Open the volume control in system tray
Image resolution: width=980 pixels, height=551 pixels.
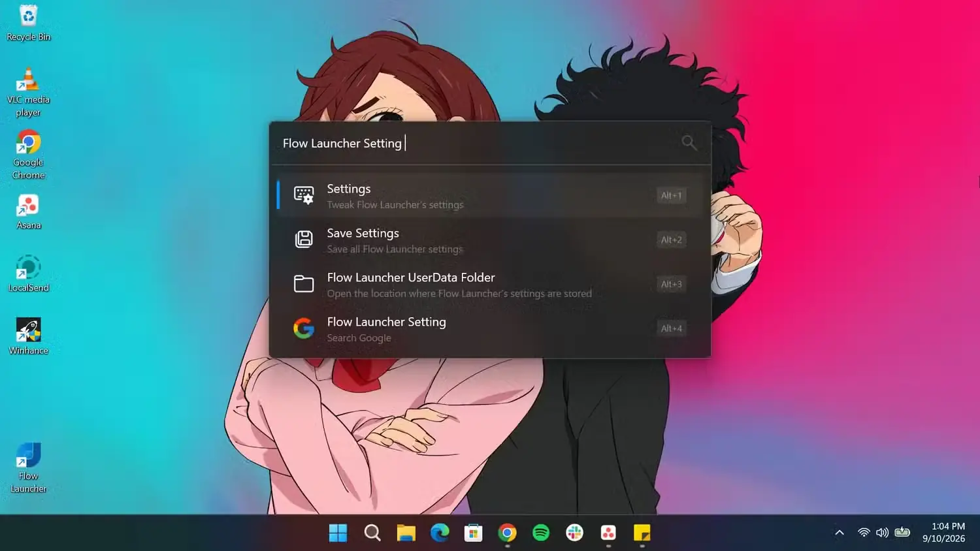pos(882,533)
